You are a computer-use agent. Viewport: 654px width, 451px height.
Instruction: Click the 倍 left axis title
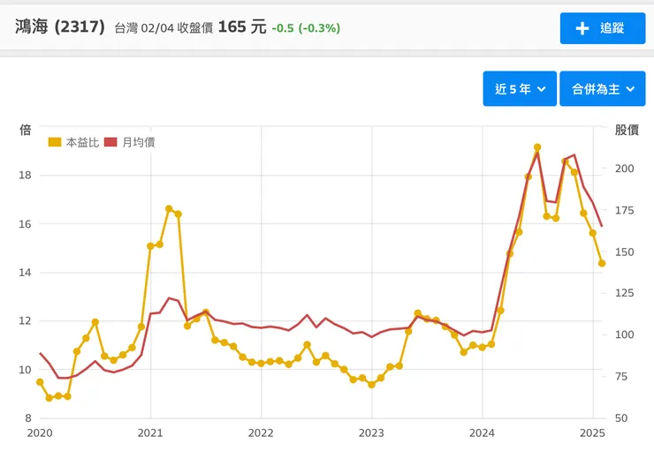26,130
